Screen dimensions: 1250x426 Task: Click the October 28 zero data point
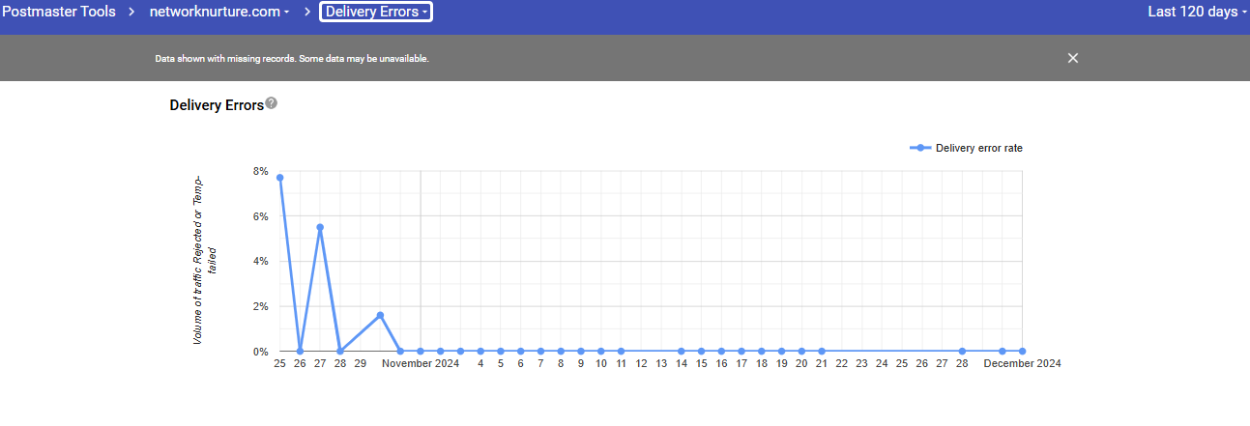[x=340, y=352]
